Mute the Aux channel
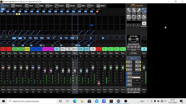The image size is (186, 104). 99,90
